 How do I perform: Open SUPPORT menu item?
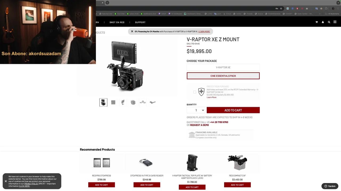click(140, 22)
